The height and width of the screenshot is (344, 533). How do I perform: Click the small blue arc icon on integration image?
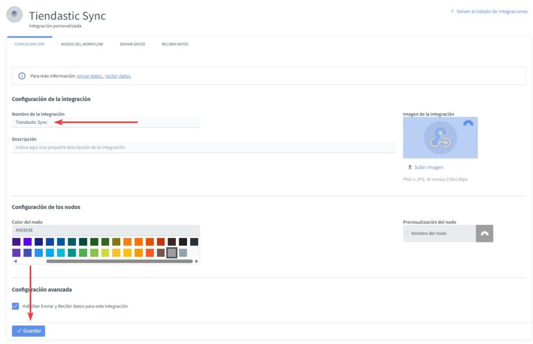click(x=468, y=124)
